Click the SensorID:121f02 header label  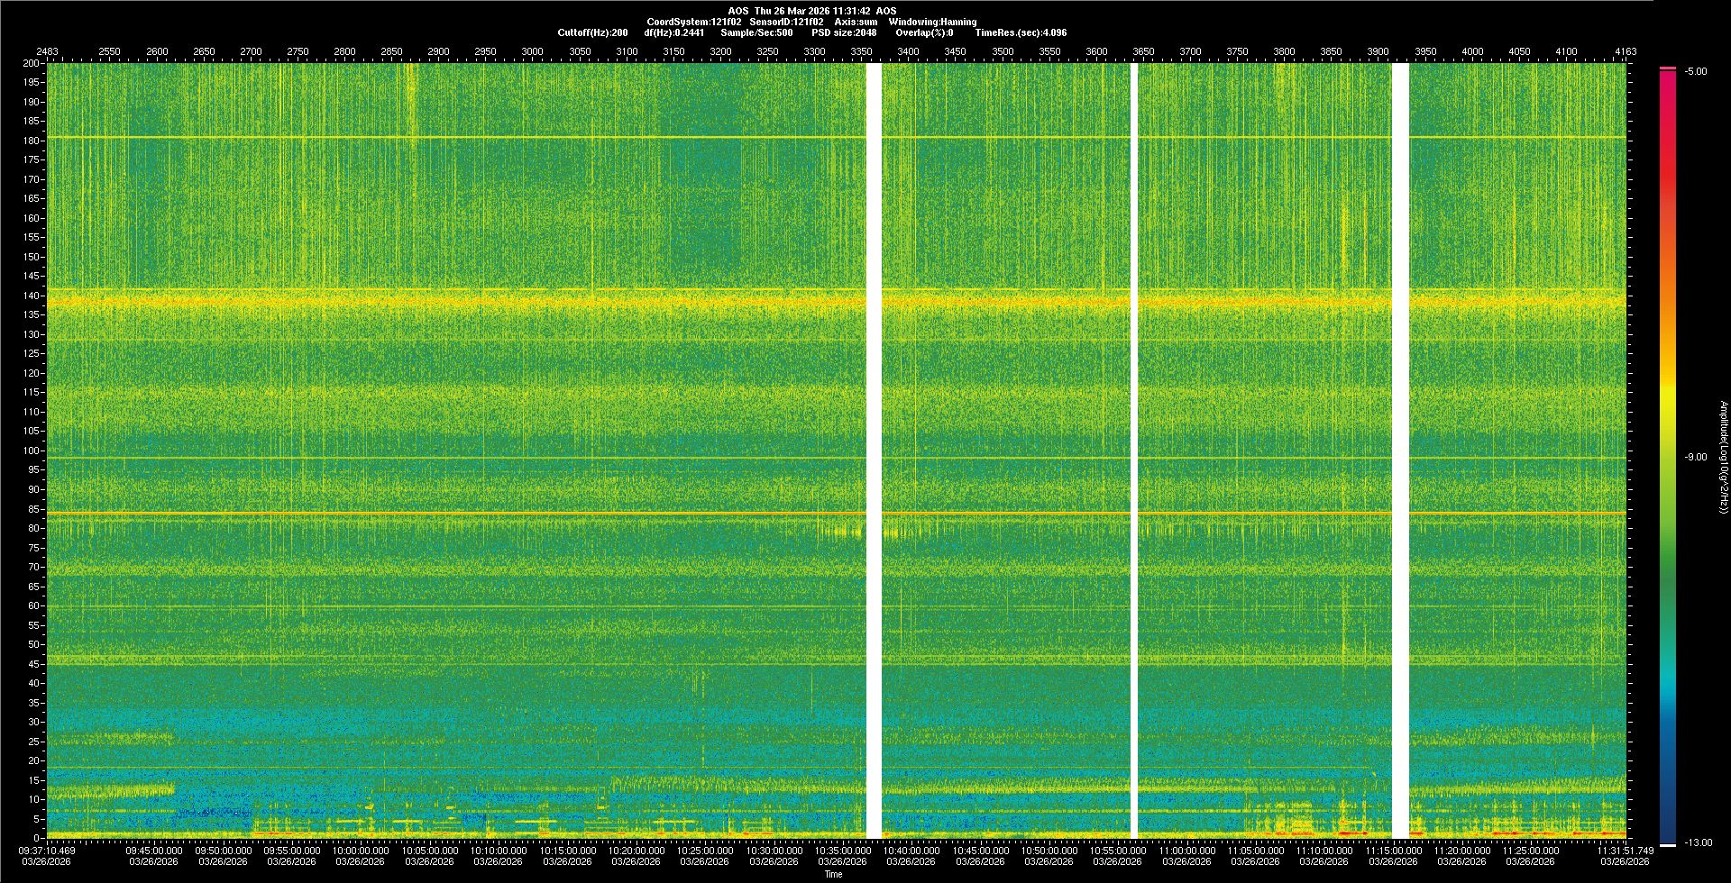(786, 22)
